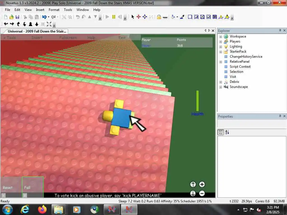Click the zoom out down arrow icon
The image size is (287, 215).
click(x=37, y=24)
